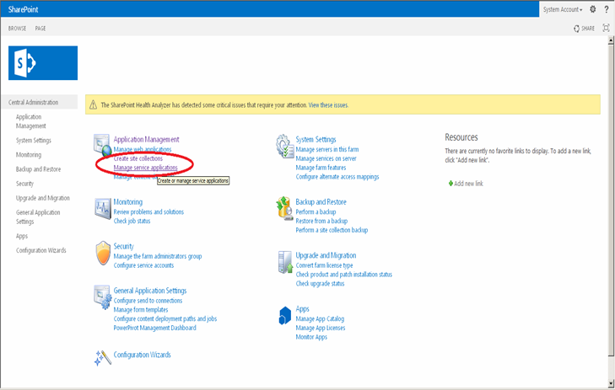Click Manage App Licenses link
Screen dimensions: 615x390
321,328
